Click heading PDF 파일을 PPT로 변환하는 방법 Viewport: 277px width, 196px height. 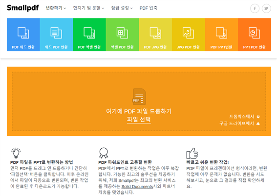(42, 162)
